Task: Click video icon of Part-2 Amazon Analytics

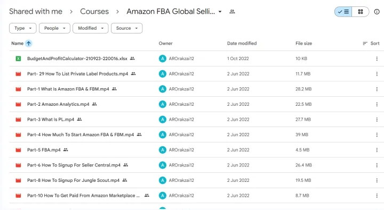Action: click(x=18, y=104)
